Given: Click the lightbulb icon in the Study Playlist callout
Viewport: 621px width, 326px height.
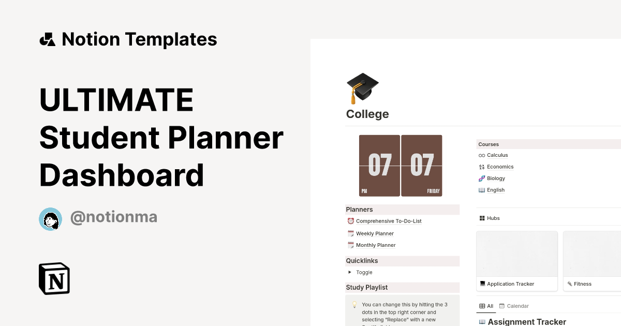Looking at the screenshot, I should pos(353,304).
